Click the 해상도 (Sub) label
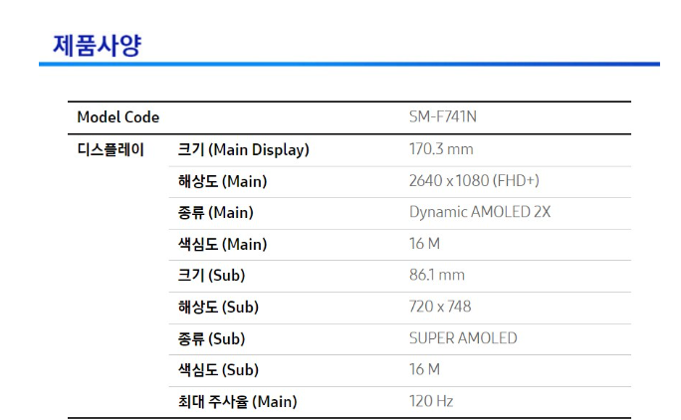 [x=218, y=308]
